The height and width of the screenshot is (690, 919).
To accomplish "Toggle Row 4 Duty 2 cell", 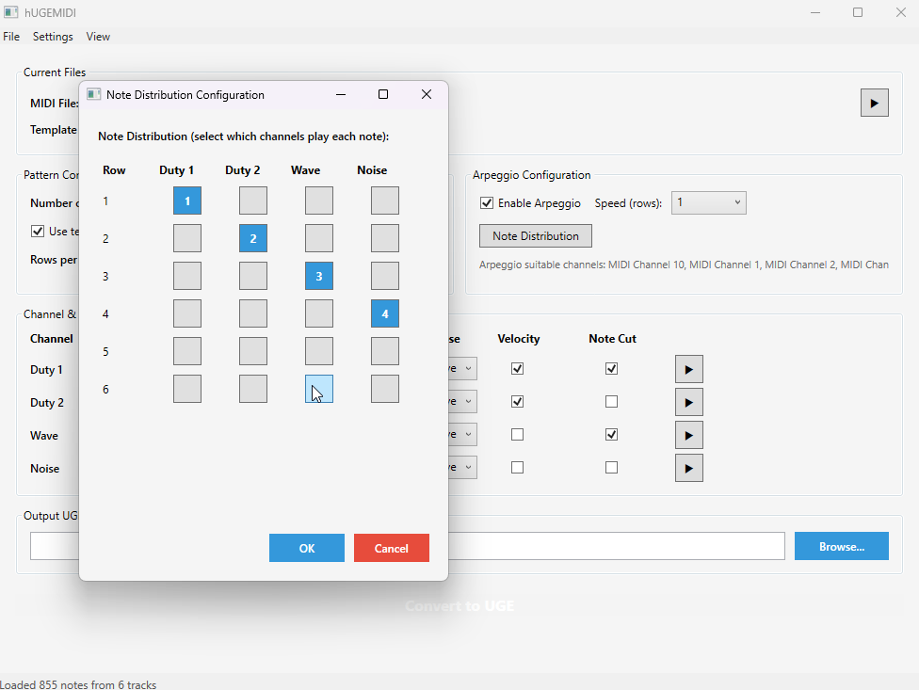I will click(x=253, y=314).
